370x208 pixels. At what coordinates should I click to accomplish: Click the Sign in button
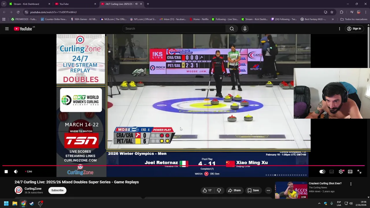(354, 29)
